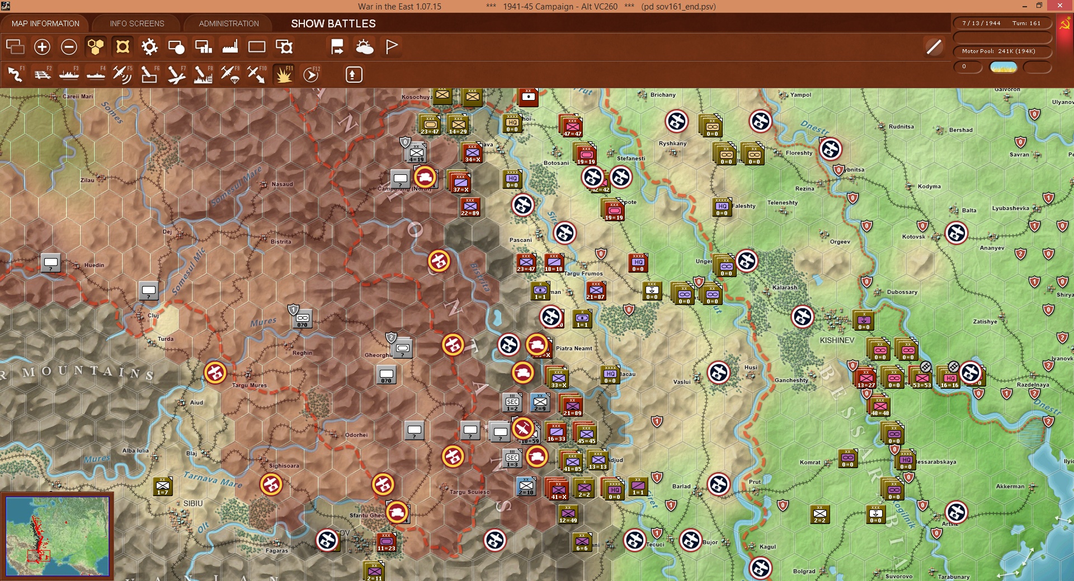Open the weather sun-and-cloud icon
Screen dimensions: 1074x581
click(365, 47)
